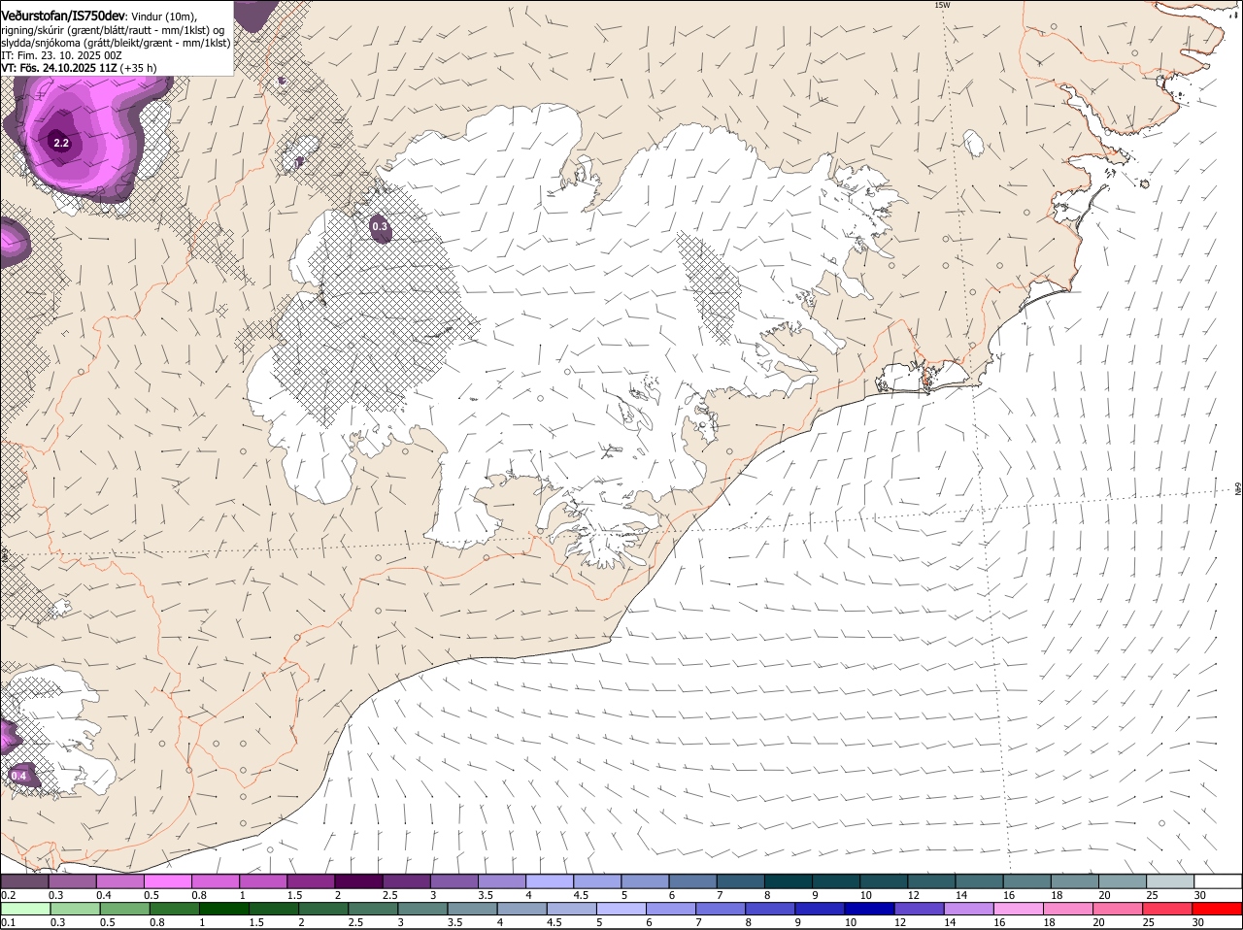This screenshot has width=1243, height=930.
Task: Pick upper legend swatch between 8 and 9
Action: 790,881
